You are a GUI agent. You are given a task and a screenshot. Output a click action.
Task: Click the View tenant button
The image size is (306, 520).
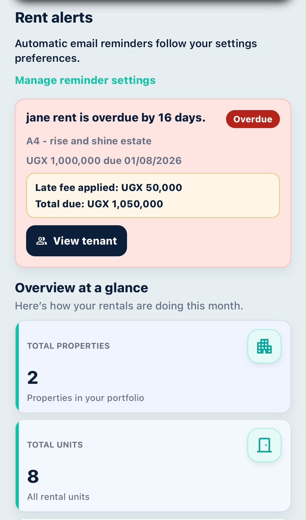coord(76,241)
